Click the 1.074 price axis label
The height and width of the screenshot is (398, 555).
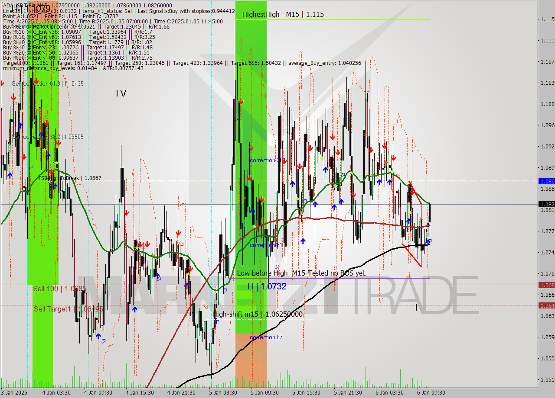click(548, 253)
